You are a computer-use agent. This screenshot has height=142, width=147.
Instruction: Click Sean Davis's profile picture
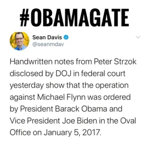pyautogui.click(x=20, y=41)
